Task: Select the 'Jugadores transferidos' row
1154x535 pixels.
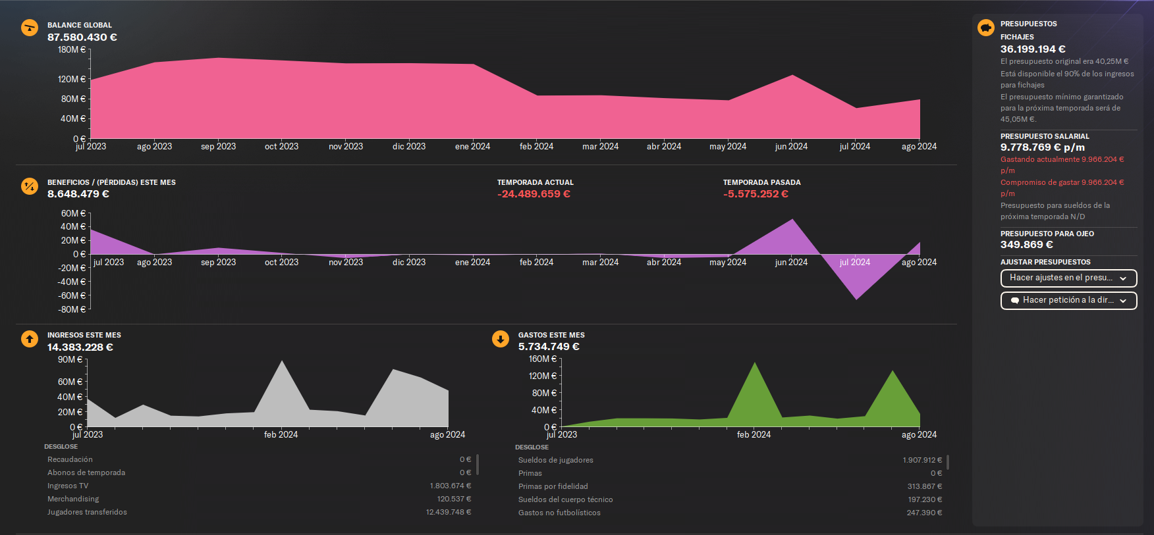Action: pos(260,512)
